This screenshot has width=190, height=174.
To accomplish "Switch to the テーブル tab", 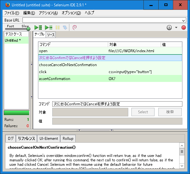I will (39, 34).
